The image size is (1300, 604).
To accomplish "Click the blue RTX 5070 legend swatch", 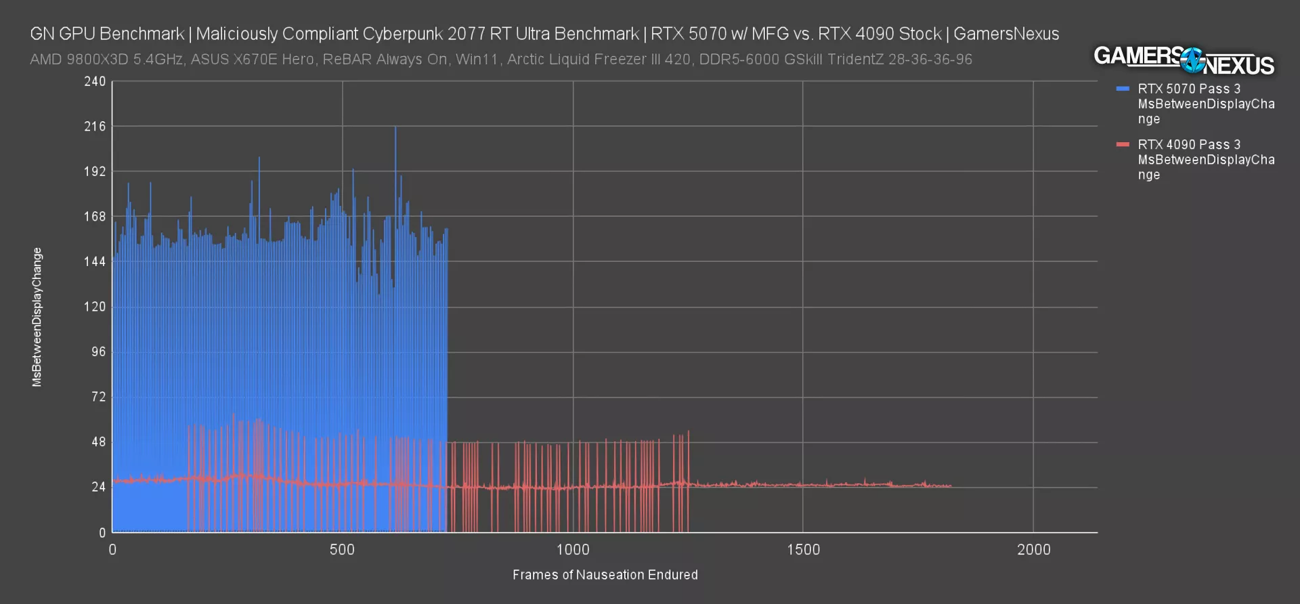I will coord(1123,89).
